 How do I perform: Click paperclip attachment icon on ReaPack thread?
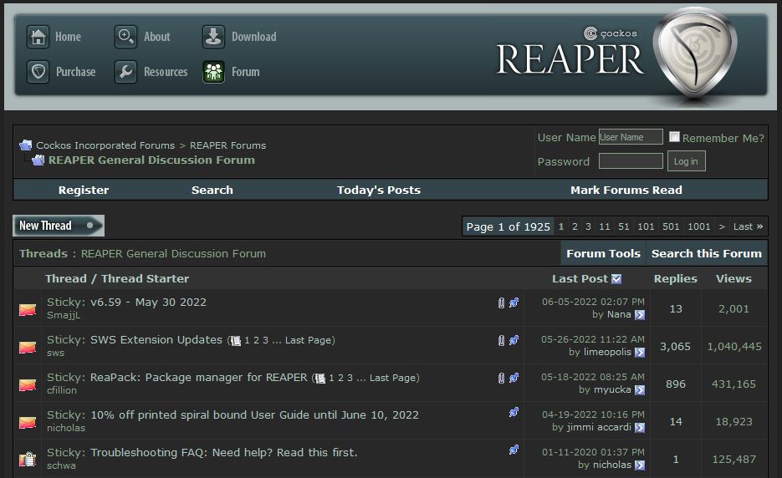click(501, 378)
